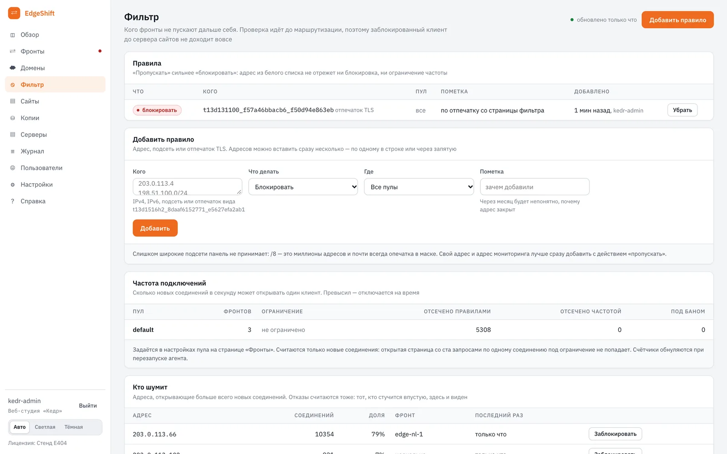The width and height of the screenshot is (727, 454).
Task: Click the kedr-admin username in sidebar
Action: tap(25, 401)
